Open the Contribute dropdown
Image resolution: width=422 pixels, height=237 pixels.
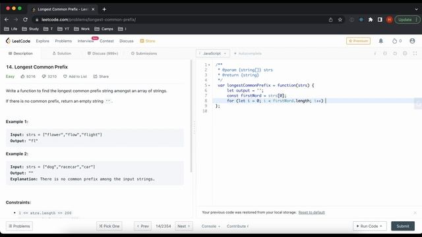(237, 226)
